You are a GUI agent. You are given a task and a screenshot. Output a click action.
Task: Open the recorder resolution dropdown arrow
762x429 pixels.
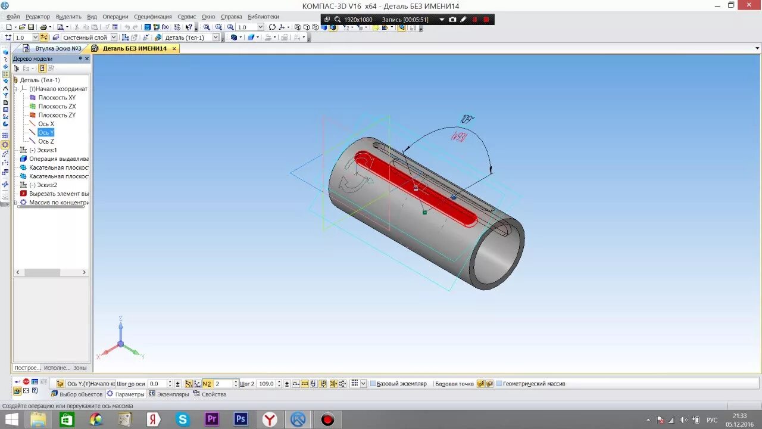(x=442, y=20)
